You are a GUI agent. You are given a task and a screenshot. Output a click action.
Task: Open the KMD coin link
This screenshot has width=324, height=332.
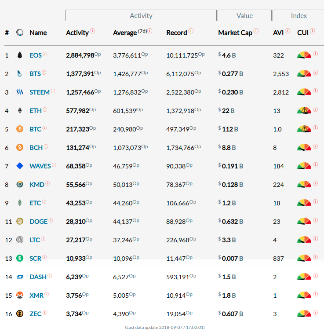37,185
